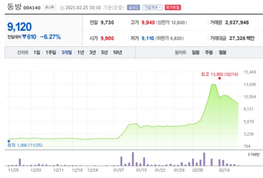Click the 실시간 badge
263x178 pixels.
coord(133,7)
